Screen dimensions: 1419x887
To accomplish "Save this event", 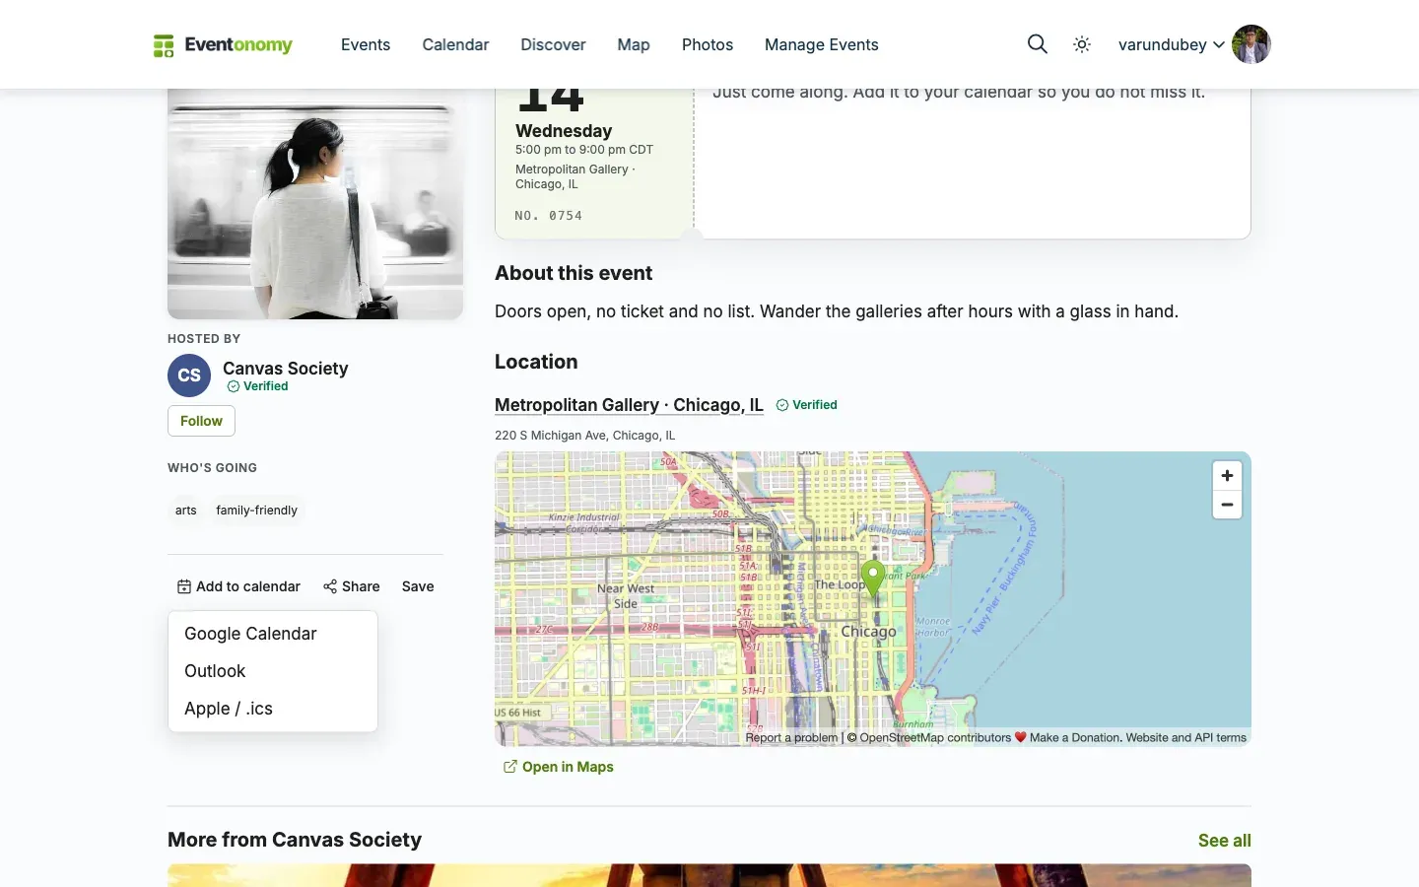I will (418, 586).
